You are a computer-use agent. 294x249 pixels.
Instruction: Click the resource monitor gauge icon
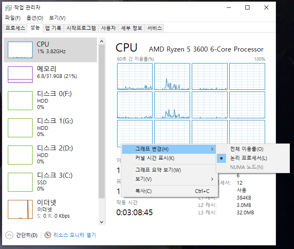point(48,235)
